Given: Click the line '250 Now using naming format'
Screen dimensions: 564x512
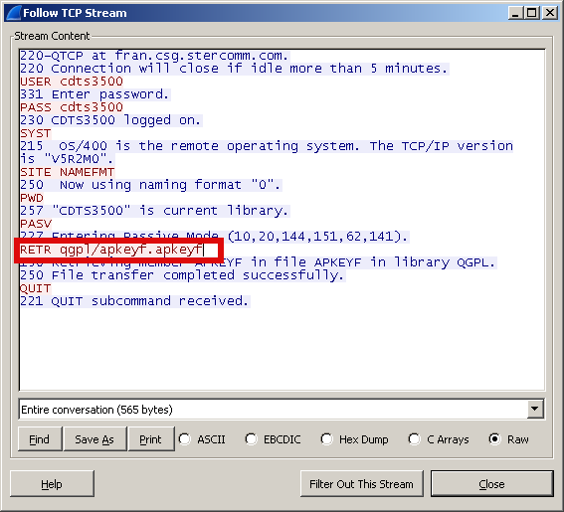Looking at the screenshot, I should 150,185.
